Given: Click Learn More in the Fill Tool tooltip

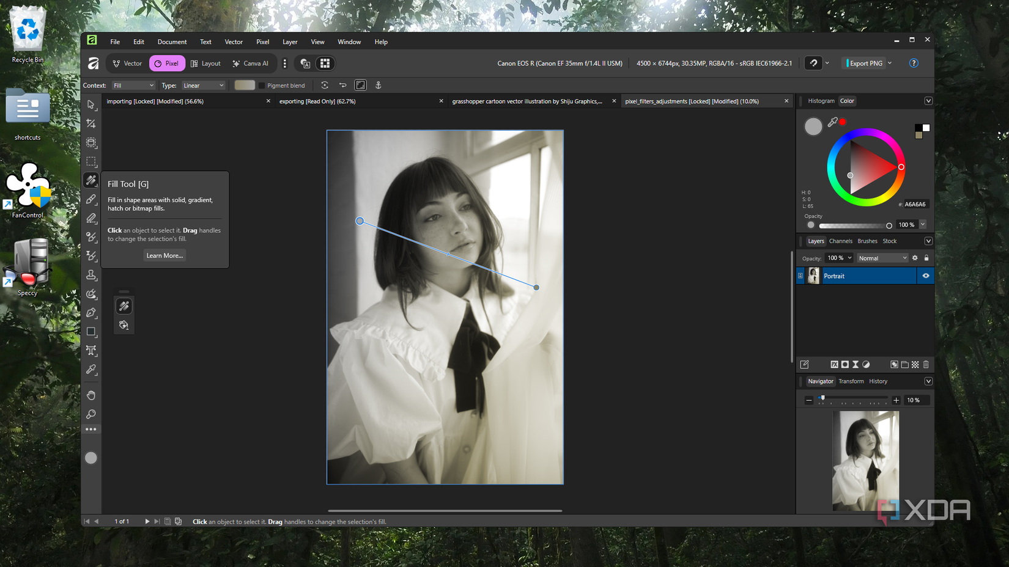Looking at the screenshot, I should (x=164, y=255).
